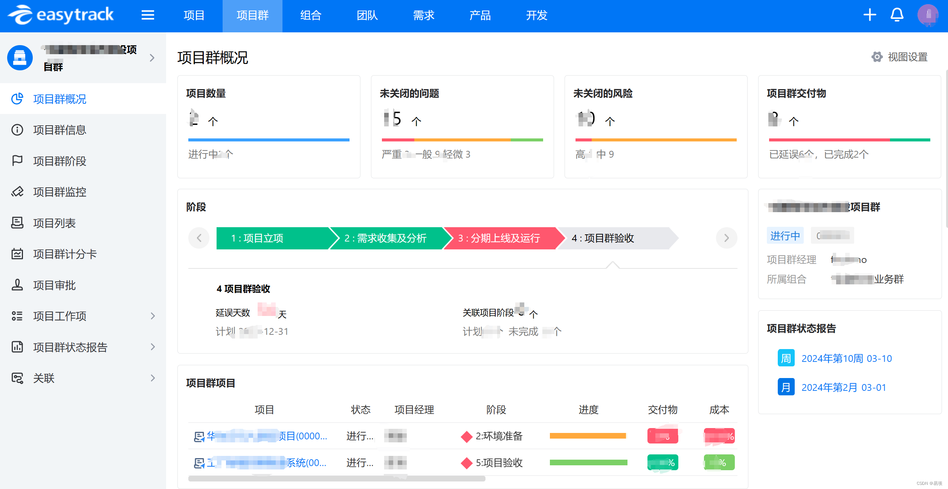Open weekly report 2024年第10周 03-10

coord(846,358)
